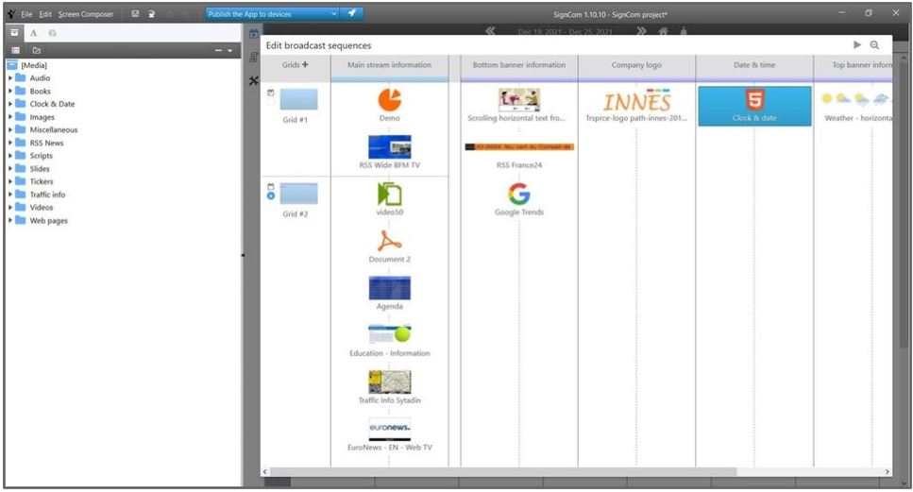Screen dimensions: 913x492
Task: Select the Document 2 PDF icon
Action: click(390, 241)
